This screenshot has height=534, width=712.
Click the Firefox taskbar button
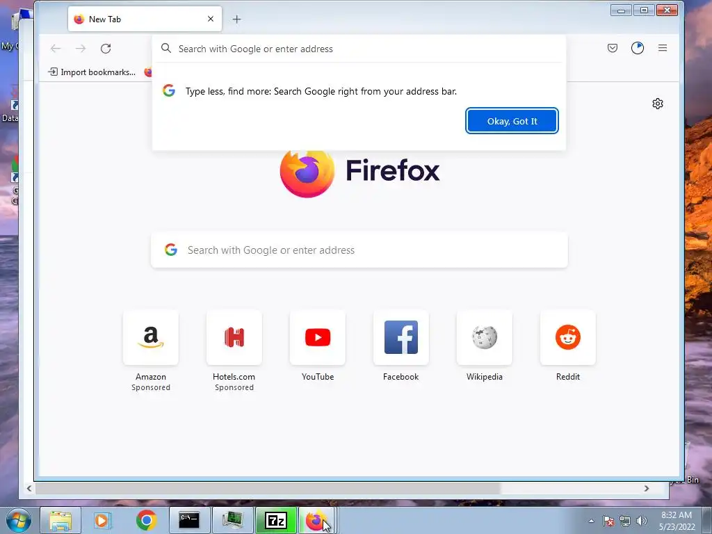(316, 520)
